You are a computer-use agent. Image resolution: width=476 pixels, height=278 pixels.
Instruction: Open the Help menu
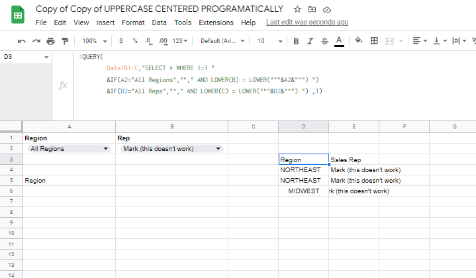coord(248,23)
